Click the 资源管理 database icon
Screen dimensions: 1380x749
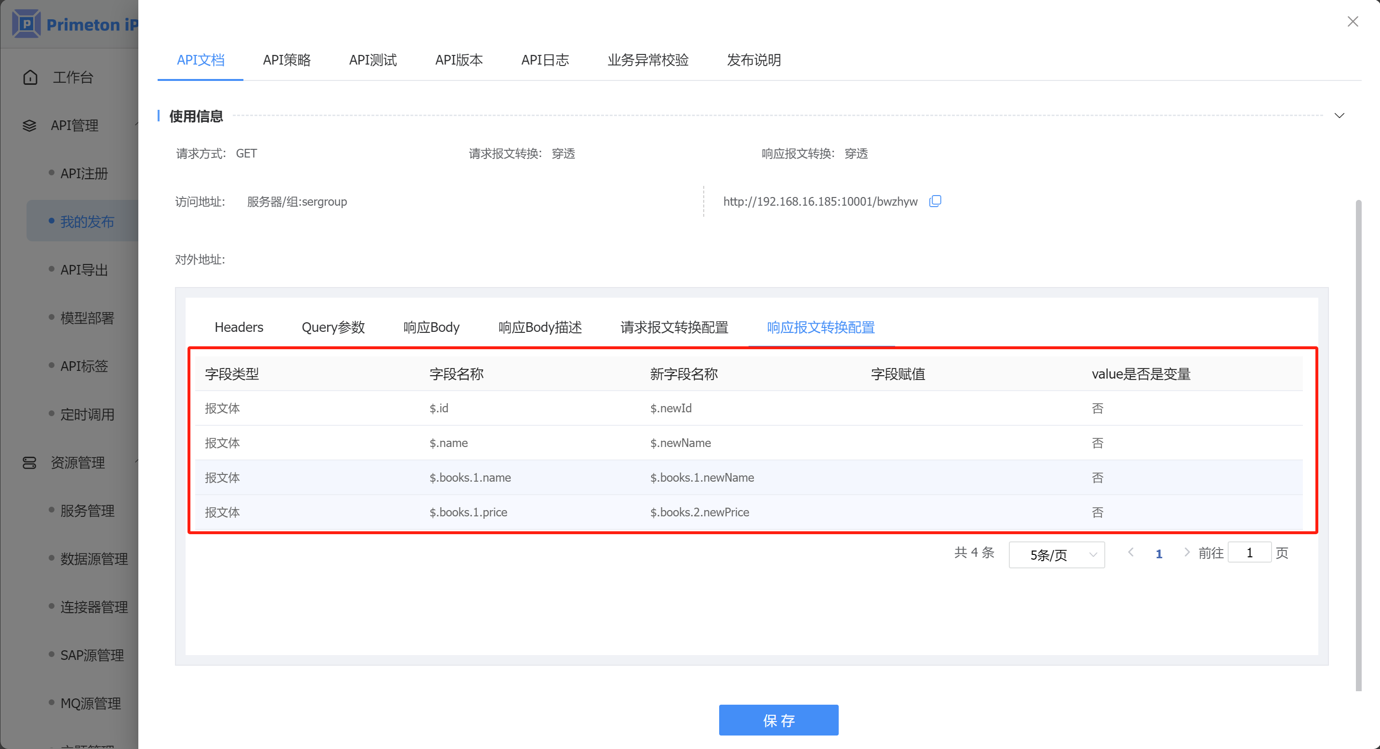[29, 462]
